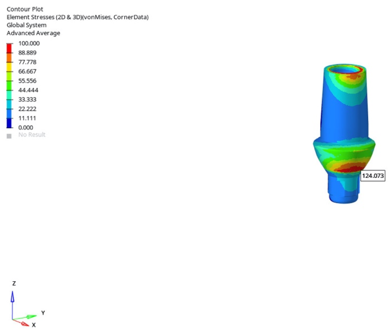The width and height of the screenshot is (392, 335).
Task: Click the No Result legend entry
Action: [32, 135]
